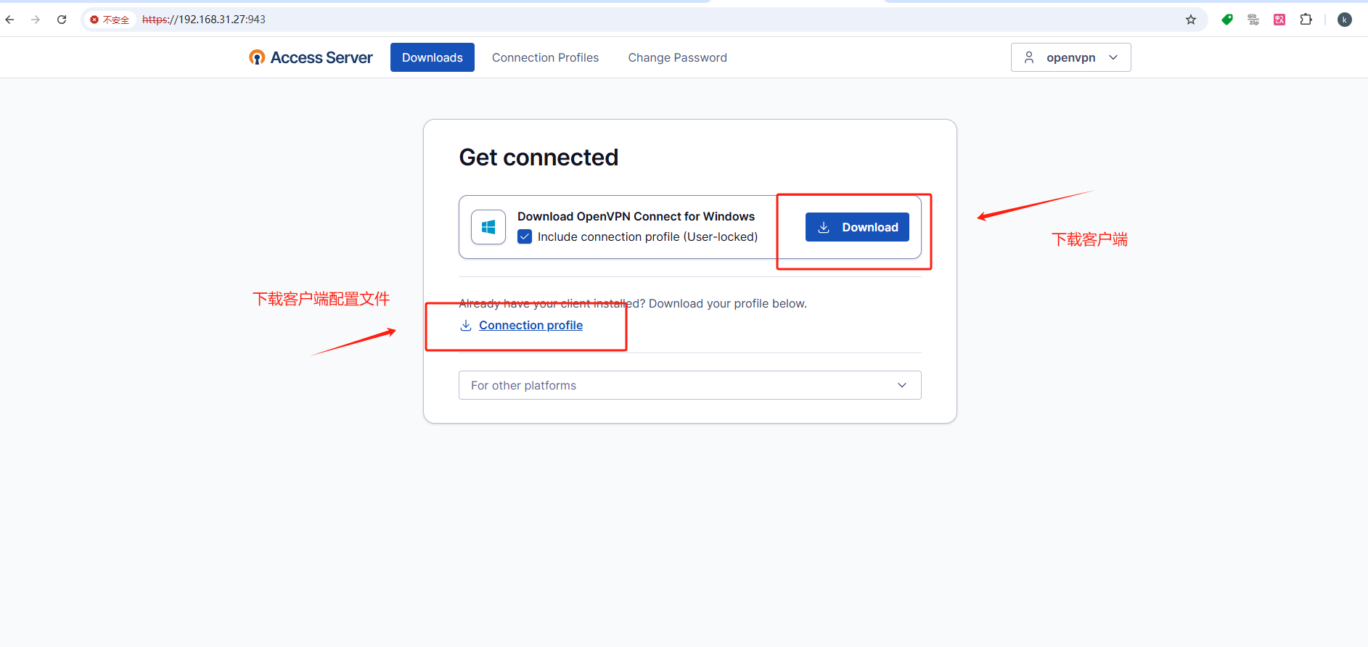Expand the "For other platforms" dropdown

689,385
